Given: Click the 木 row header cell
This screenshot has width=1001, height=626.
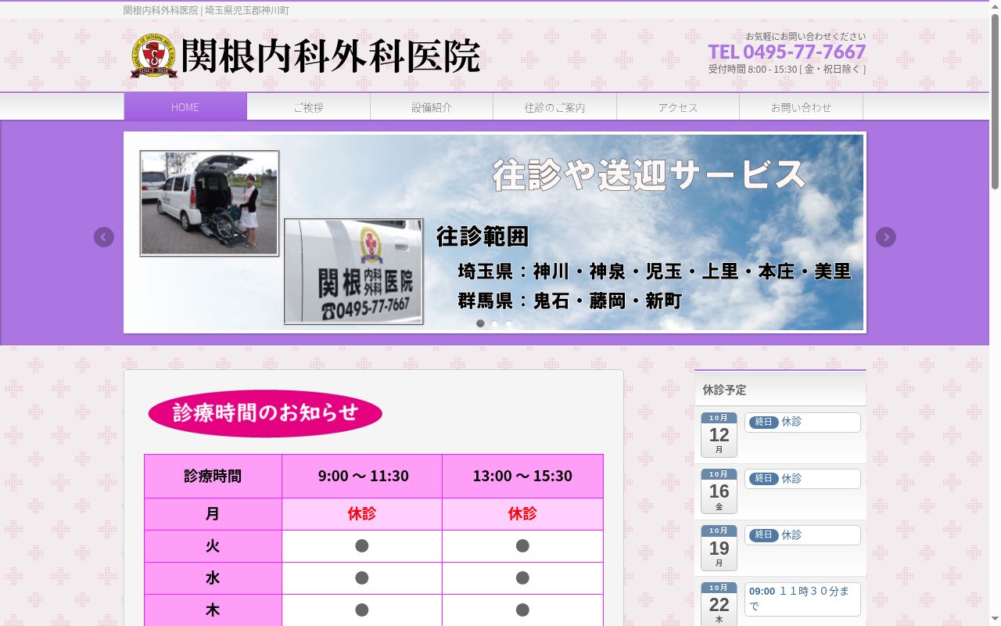Looking at the screenshot, I should 213,610.
